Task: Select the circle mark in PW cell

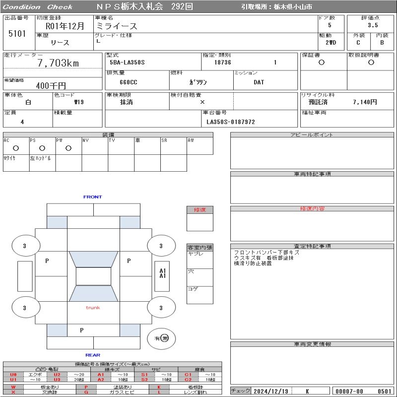Action: (x=68, y=148)
